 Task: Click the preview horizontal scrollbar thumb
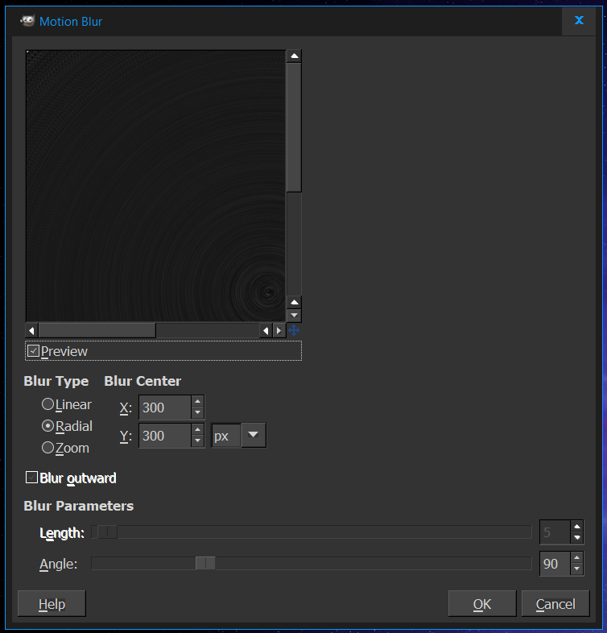pyautogui.click(x=97, y=331)
